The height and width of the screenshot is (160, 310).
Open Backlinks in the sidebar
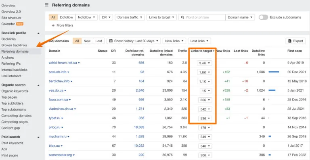coord(8,39)
